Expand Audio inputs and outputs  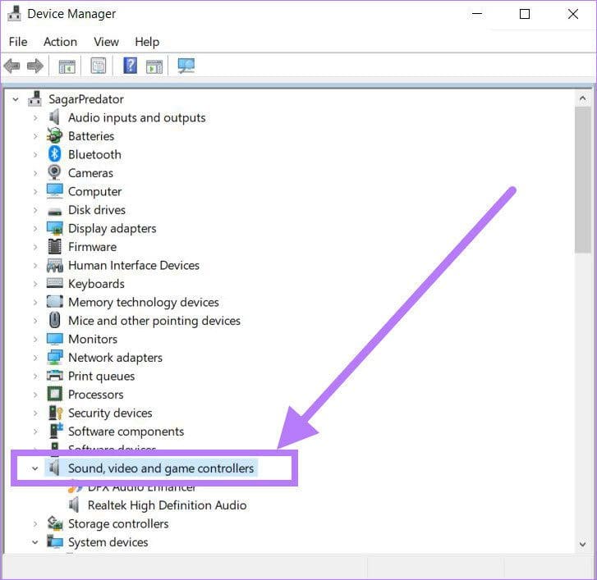click(x=35, y=118)
